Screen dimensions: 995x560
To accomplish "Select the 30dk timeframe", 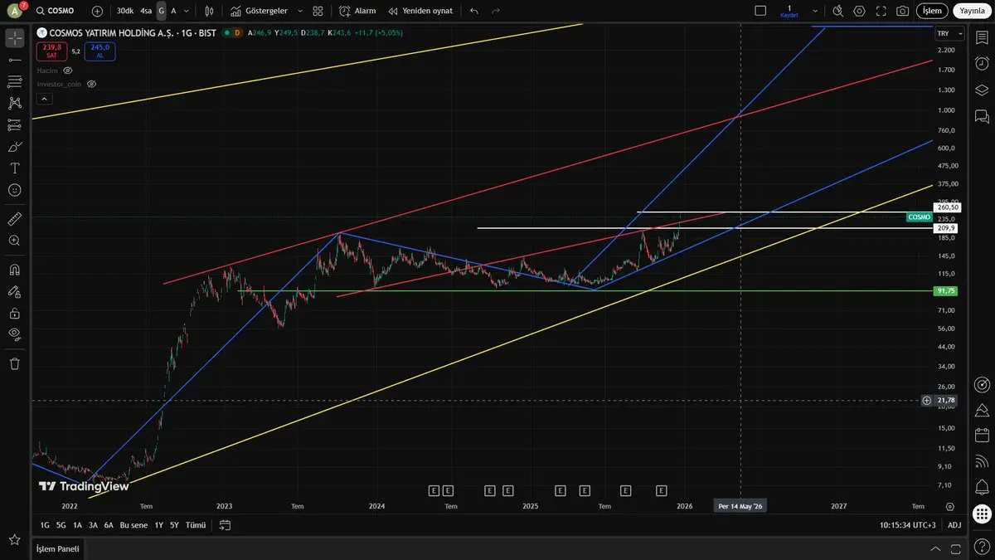I will coord(125,11).
